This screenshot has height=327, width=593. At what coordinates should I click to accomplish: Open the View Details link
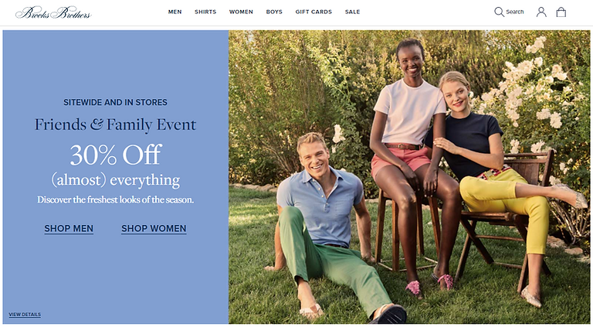(25, 315)
